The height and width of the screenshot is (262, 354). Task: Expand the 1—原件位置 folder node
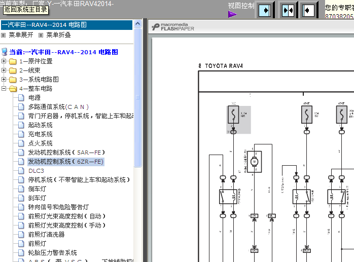4,61
